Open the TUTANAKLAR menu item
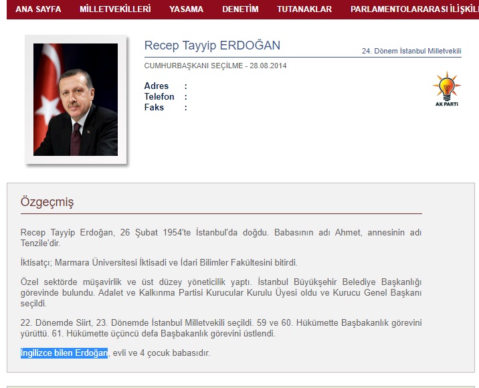Image resolution: width=479 pixels, height=388 pixels. click(304, 9)
